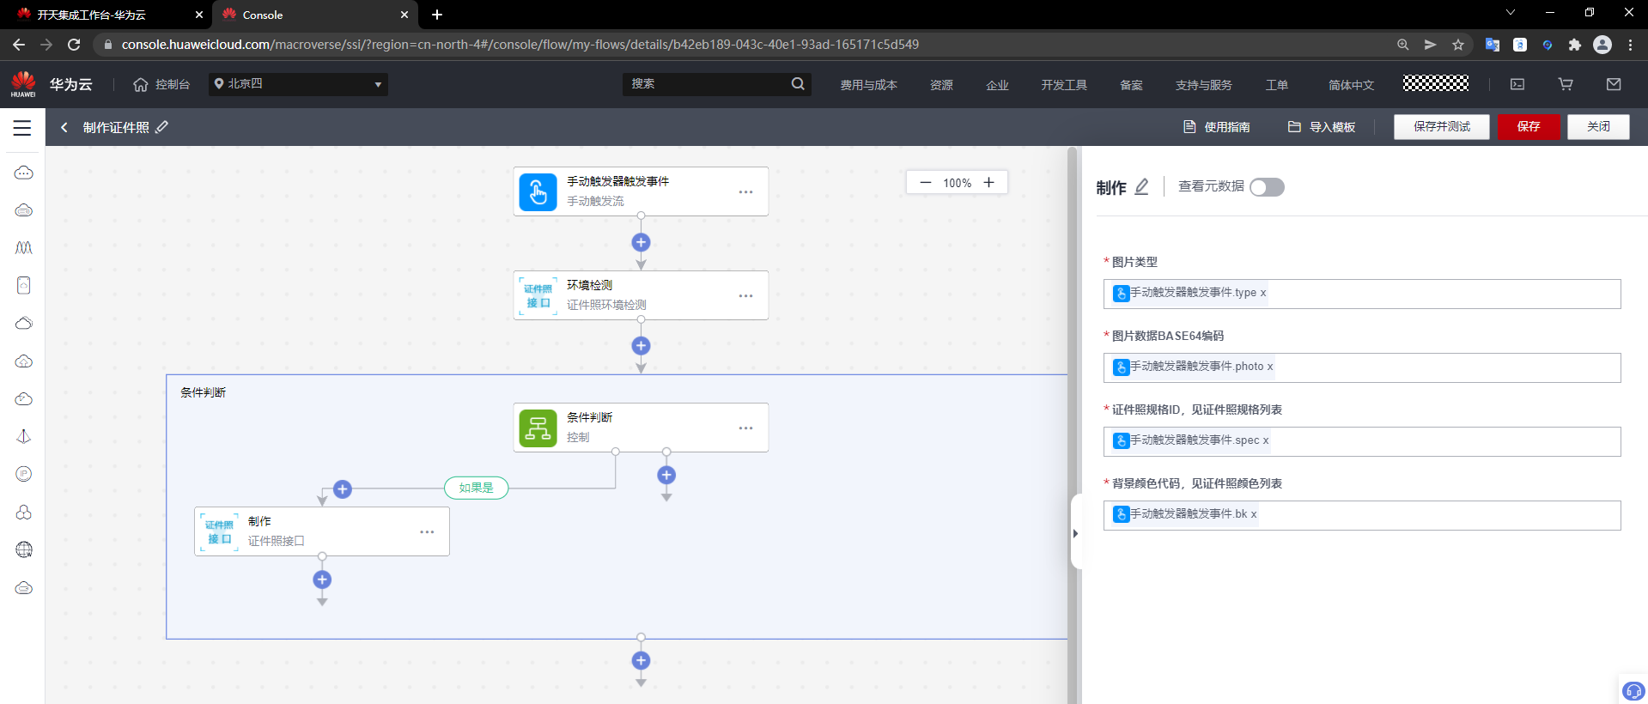
Task: Open the three-peaks wave icon in the sidebar
Action: pyautogui.click(x=23, y=247)
